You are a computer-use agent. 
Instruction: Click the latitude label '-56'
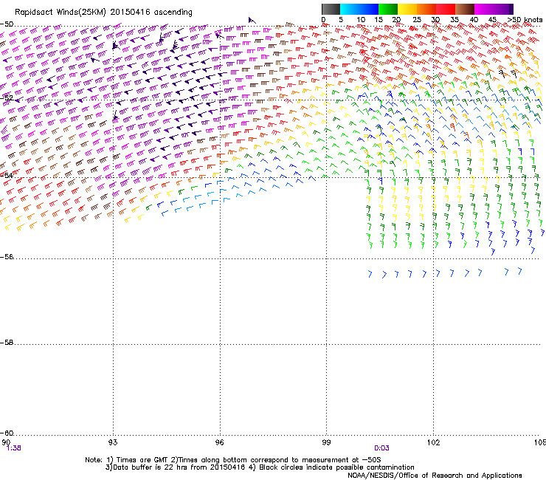(7, 256)
